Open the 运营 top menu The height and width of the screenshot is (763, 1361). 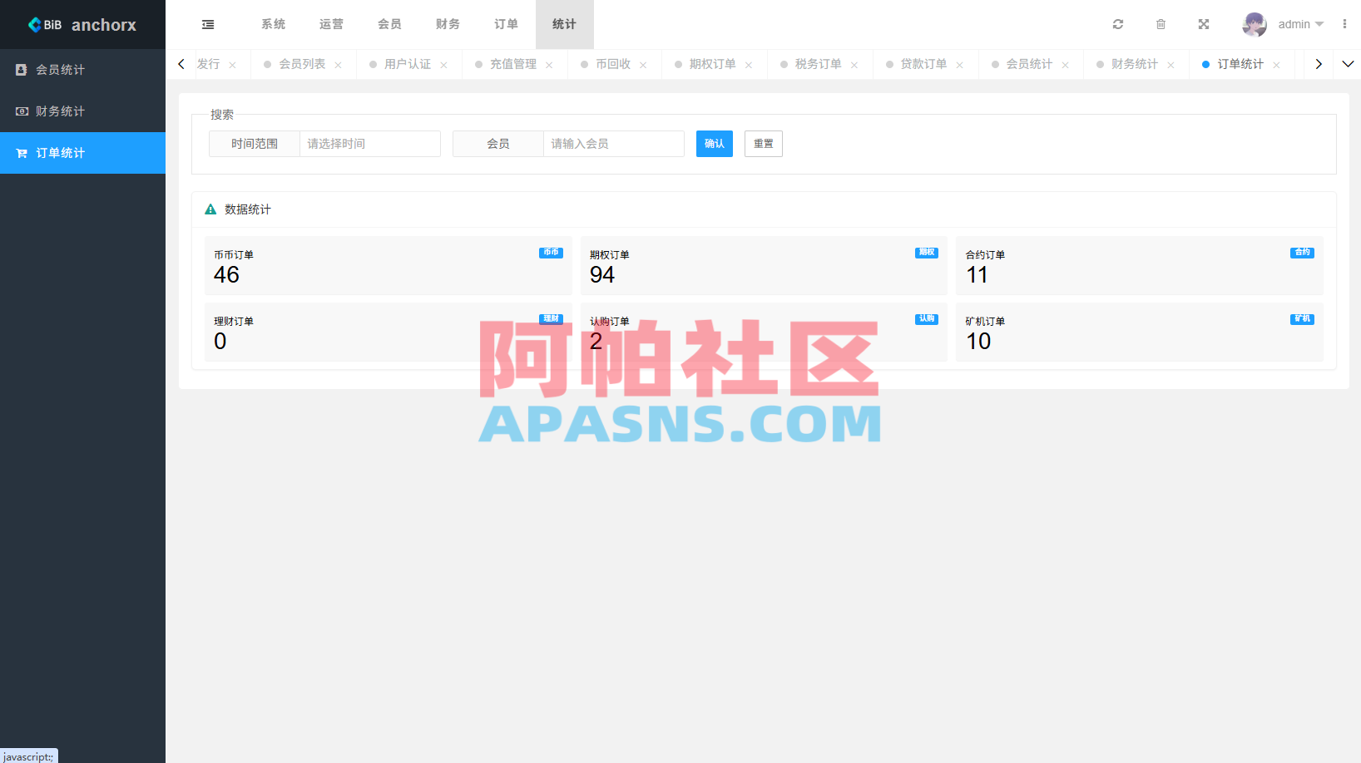331,24
